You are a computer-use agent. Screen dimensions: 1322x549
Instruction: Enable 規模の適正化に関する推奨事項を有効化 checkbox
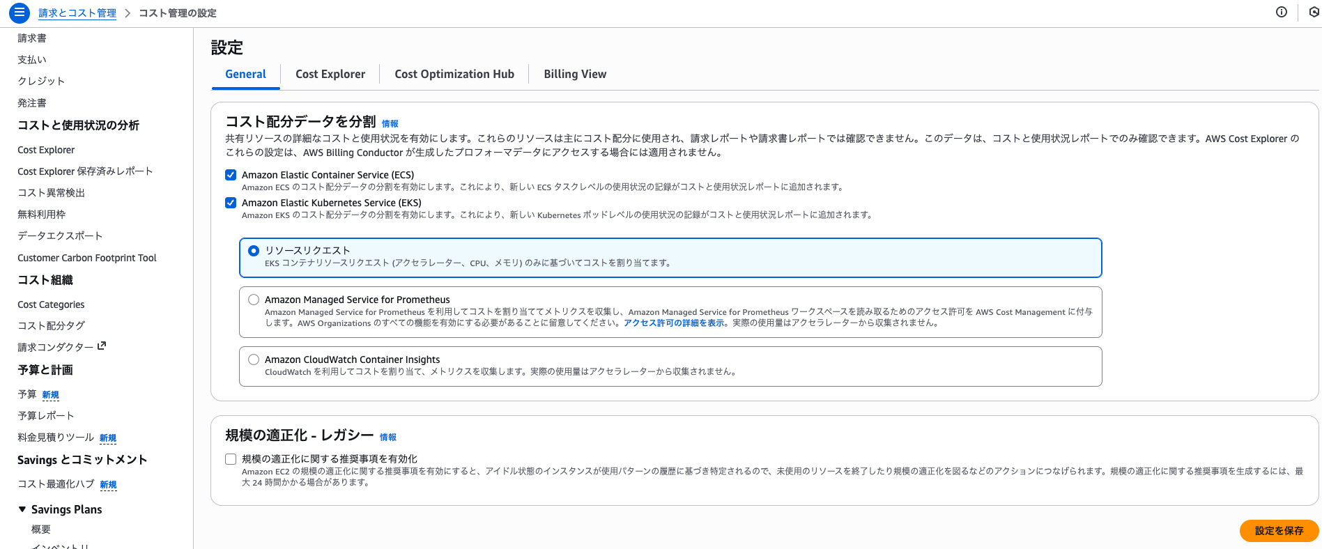[231, 459]
